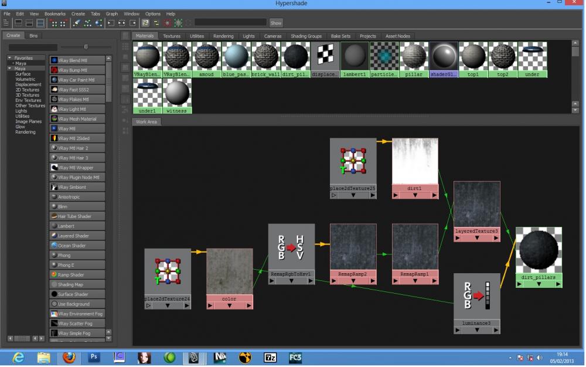Click the RemapRgbToHsv1 node icon
Screen dimensions: 586x367
291,247
